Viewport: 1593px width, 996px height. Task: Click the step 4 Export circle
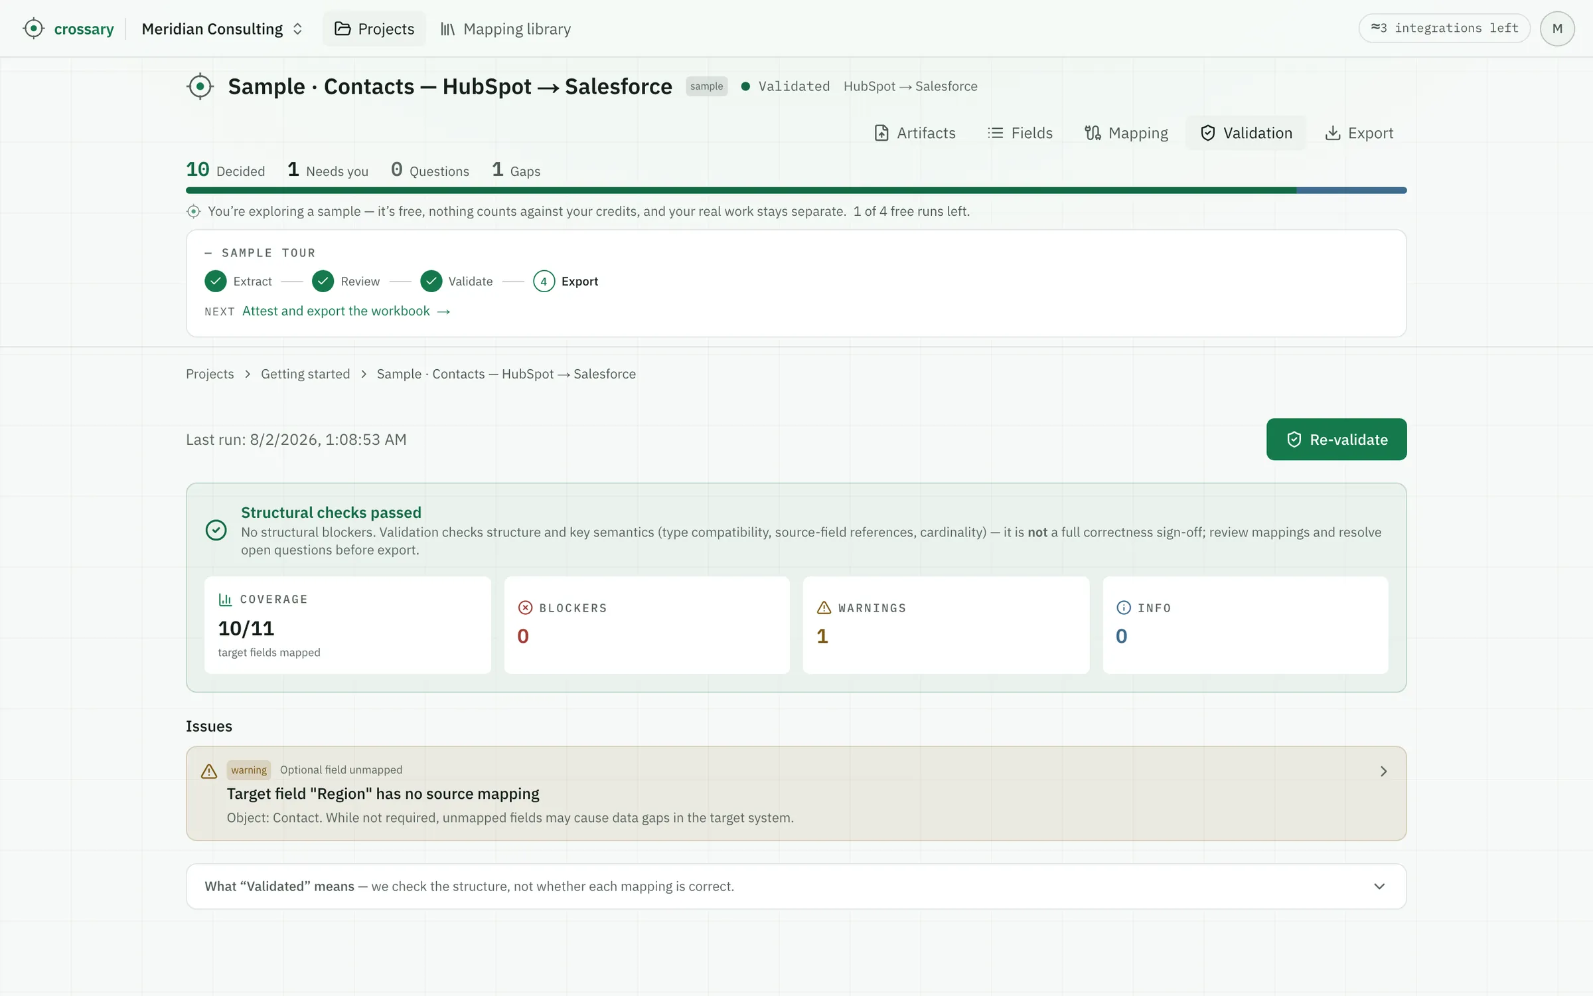(x=544, y=282)
